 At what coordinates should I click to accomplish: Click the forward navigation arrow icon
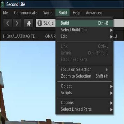(17, 23)
